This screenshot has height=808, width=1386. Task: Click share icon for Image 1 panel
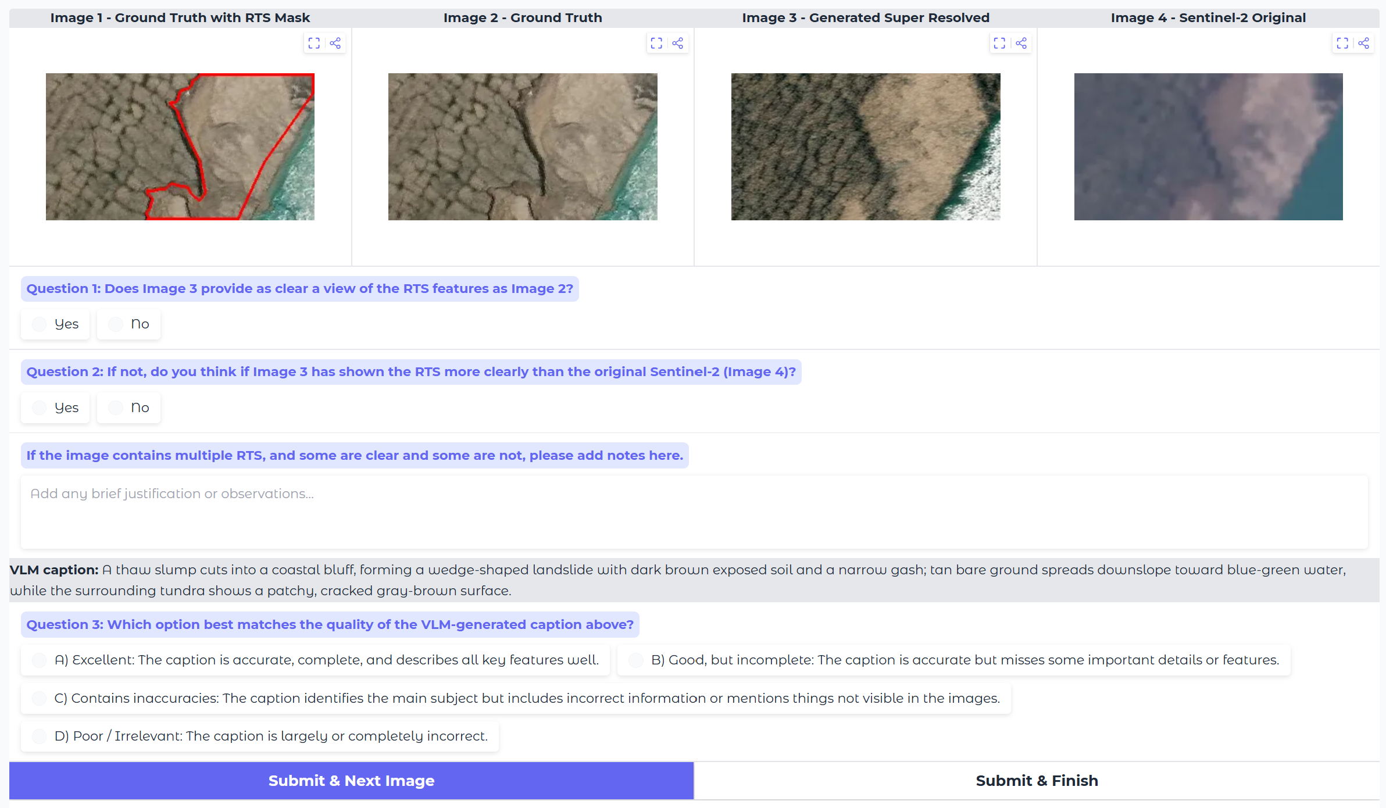coord(335,43)
